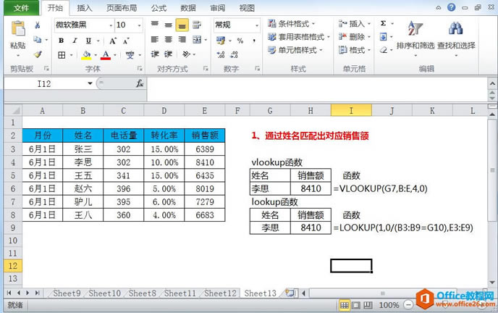Cut with the scissors icon
The width and height of the screenshot is (498, 313).
(x=38, y=25)
